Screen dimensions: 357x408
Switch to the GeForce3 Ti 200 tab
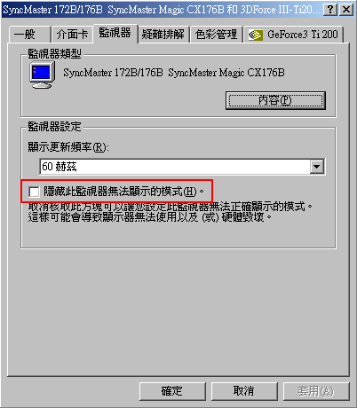(294, 35)
